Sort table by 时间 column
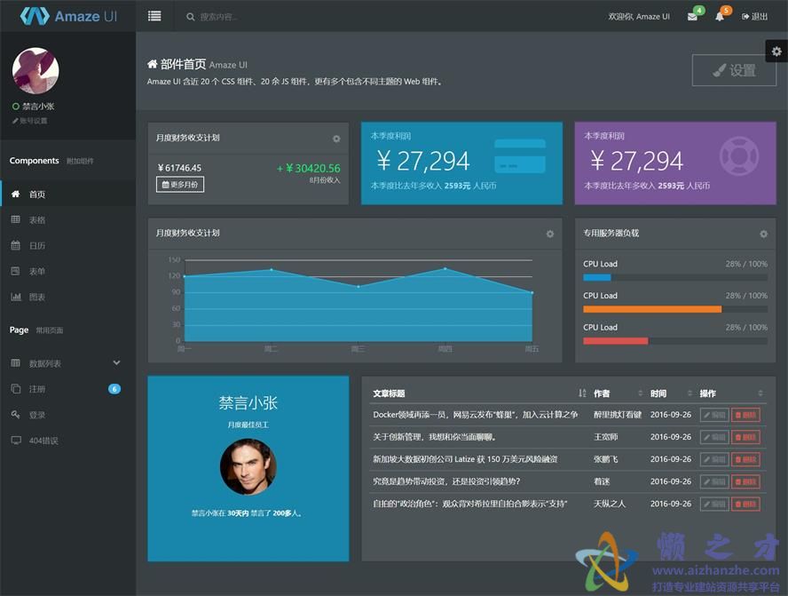This screenshot has height=596, width=788. (x=688, y=393)
